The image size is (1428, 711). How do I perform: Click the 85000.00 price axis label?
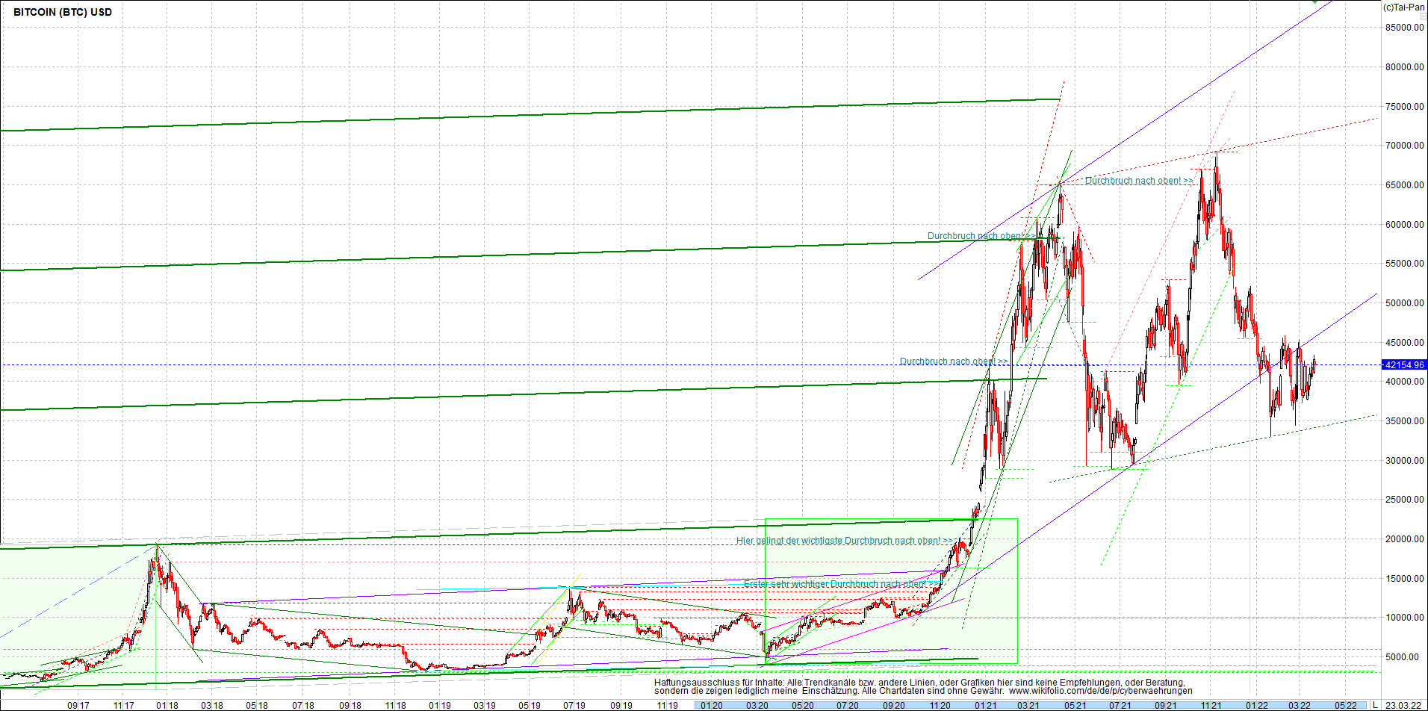(1405, 28)
